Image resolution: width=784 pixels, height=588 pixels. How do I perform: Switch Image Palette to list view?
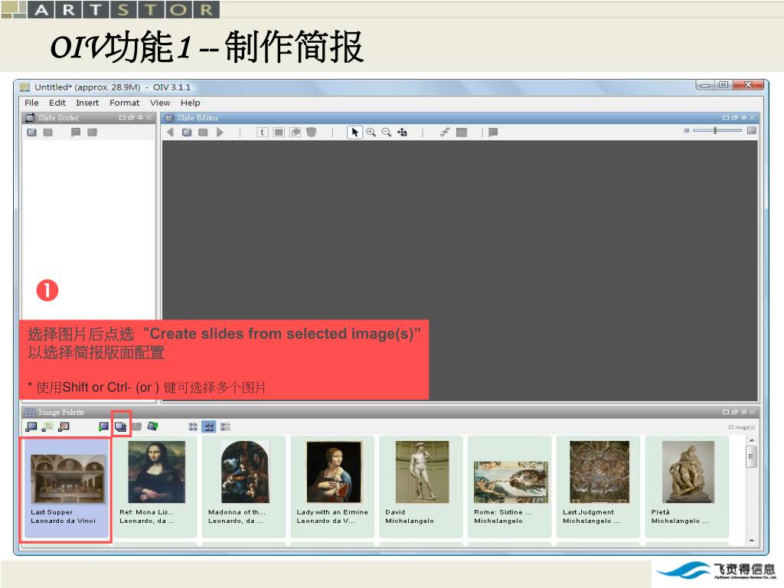pyautogui.click(x=226, y=426)
